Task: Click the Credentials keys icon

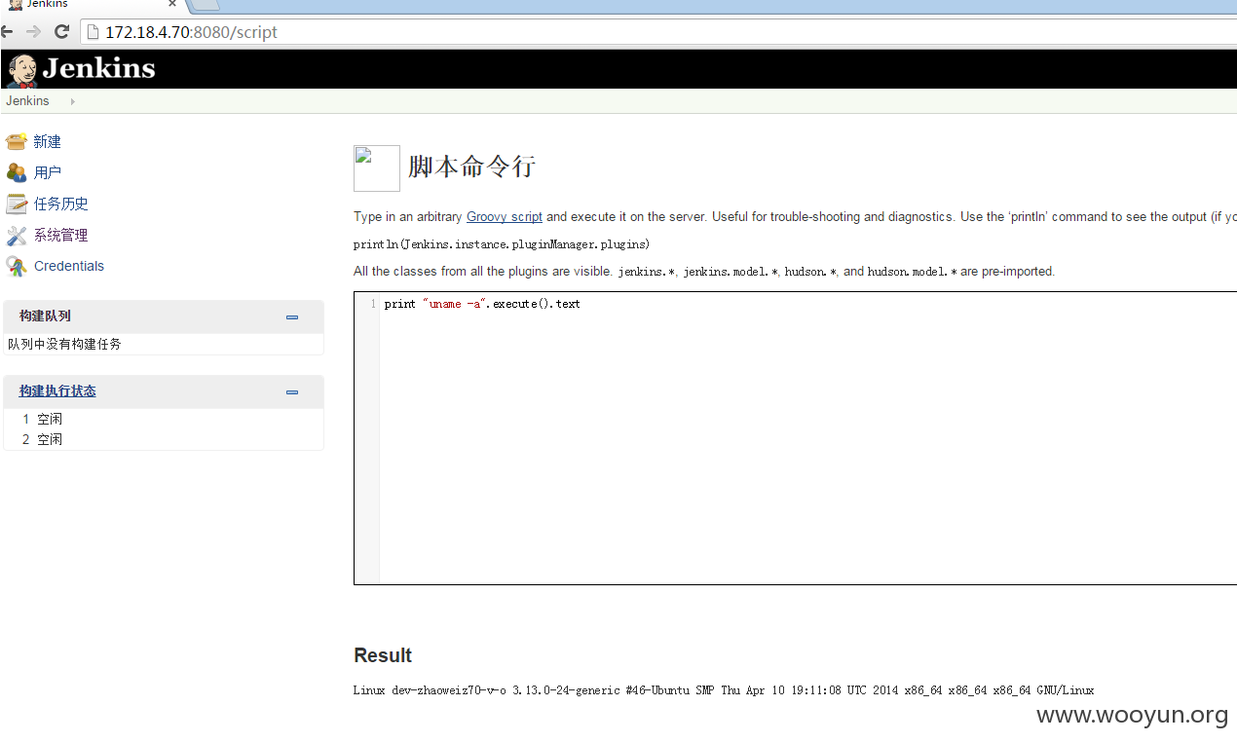Action: coord(16,266)
